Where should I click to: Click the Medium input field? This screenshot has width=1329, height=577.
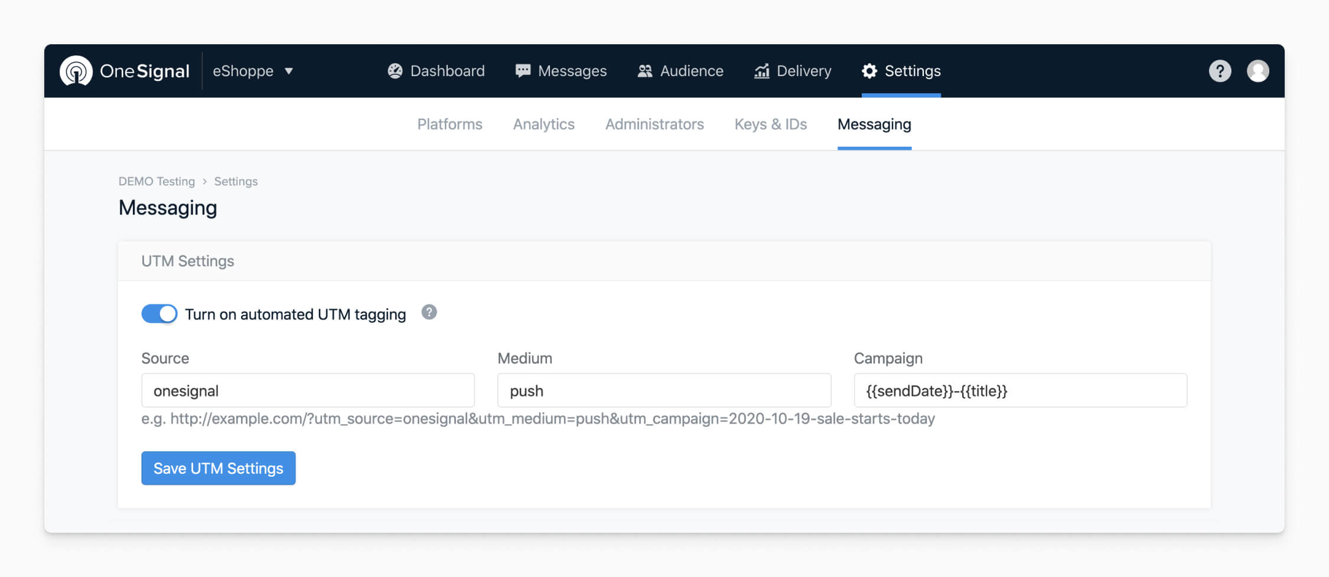[664, 390]
